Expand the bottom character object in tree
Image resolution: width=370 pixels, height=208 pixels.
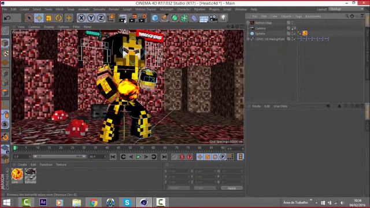(x=248, y=39)
